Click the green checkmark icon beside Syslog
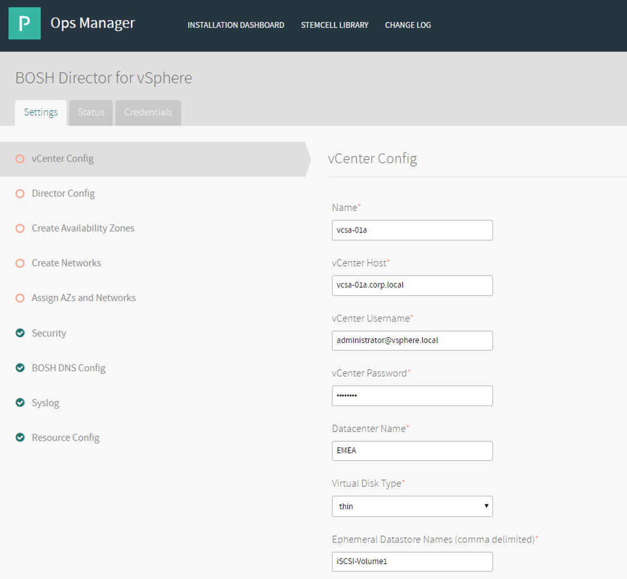The image size is (627, 579). tap(20, 403)
